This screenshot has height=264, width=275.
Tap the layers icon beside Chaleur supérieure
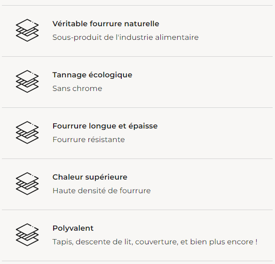pyautogui.click(x=27, y=183)
